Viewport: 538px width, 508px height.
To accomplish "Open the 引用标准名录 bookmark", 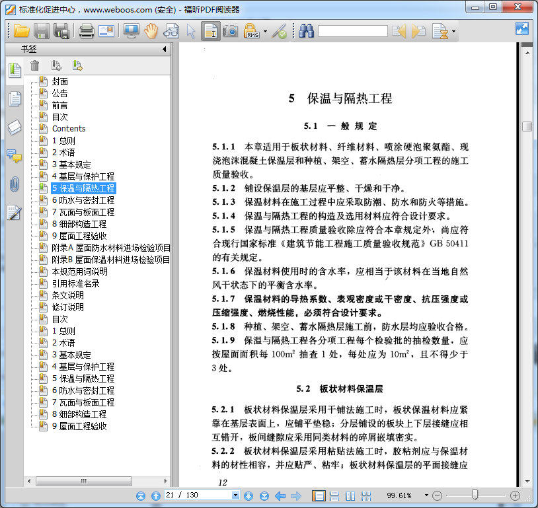I will [x=76, y=283].
